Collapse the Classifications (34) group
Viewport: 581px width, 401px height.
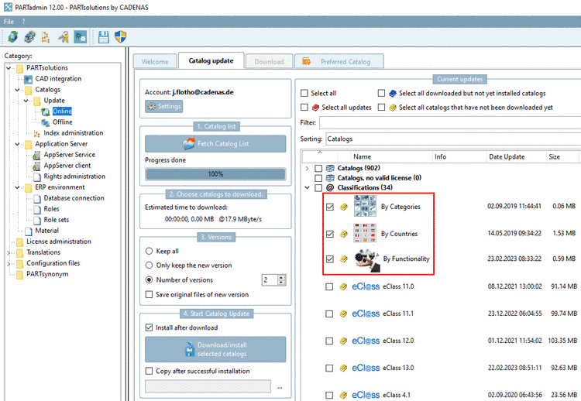pos(307,187)
